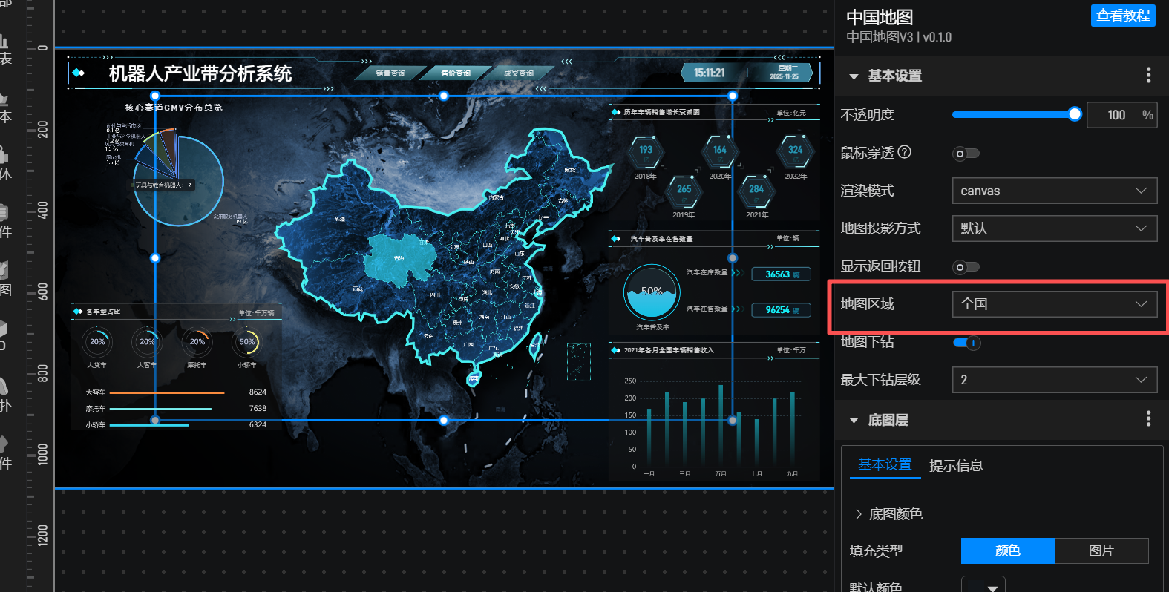Open the 渲染模式 canvas dropdown
This screenshot has width=1169, height=592.
click(x=1054, y=191)
